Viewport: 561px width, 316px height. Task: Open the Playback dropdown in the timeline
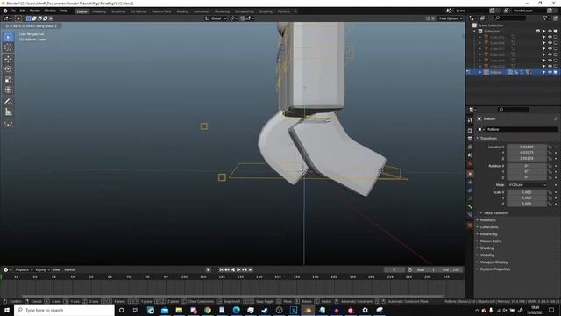pyautogui.click(x=24, y=269)
